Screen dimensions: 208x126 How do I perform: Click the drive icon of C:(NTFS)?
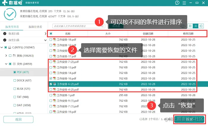pos(10,47)
